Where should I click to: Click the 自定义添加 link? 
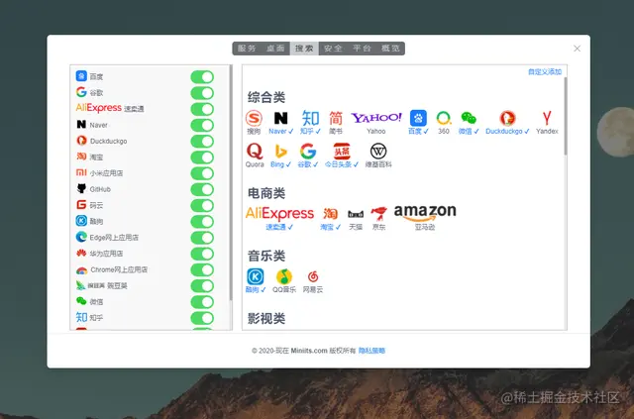545,71
